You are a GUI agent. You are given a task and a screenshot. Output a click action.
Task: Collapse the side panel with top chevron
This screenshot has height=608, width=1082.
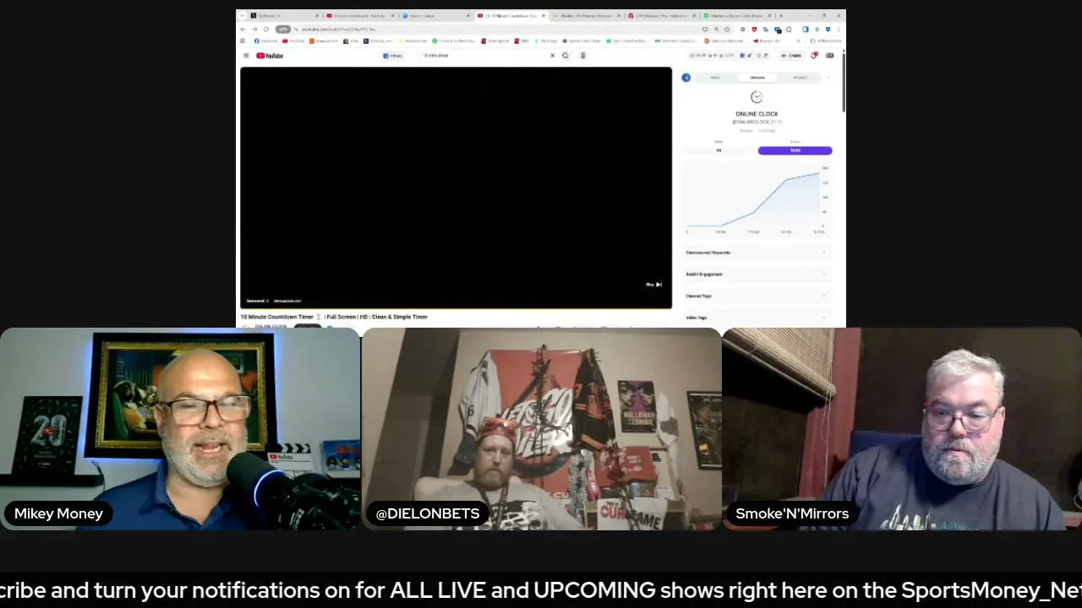[828, 78]
